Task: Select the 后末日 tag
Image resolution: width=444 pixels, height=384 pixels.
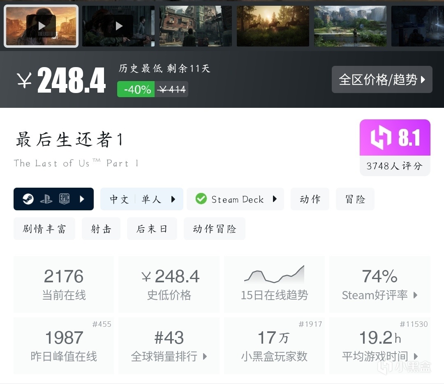Action: tap(152, 229)
